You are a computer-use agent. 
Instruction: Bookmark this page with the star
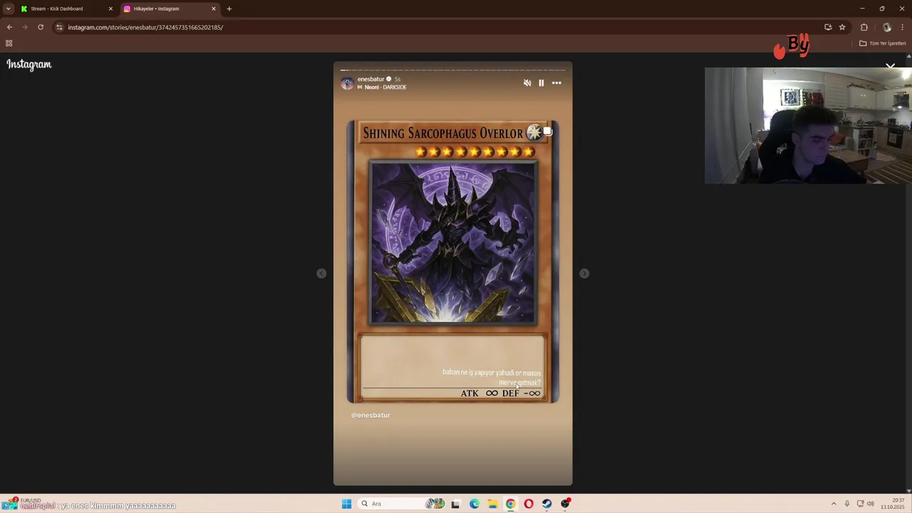coord(842,27)
